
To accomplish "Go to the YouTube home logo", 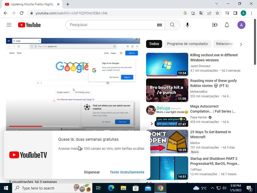I will tap(29, 25).
